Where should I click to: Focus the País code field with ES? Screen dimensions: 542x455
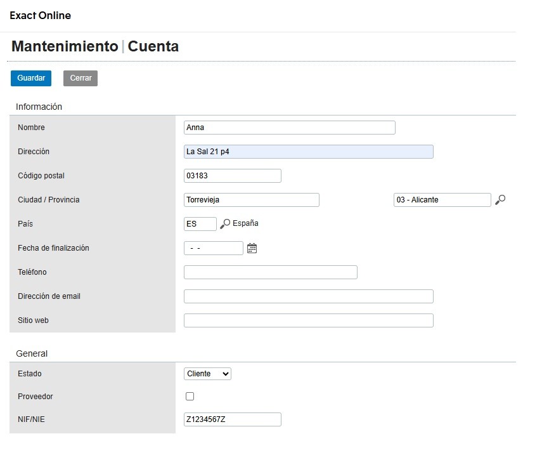coord(200,224)
